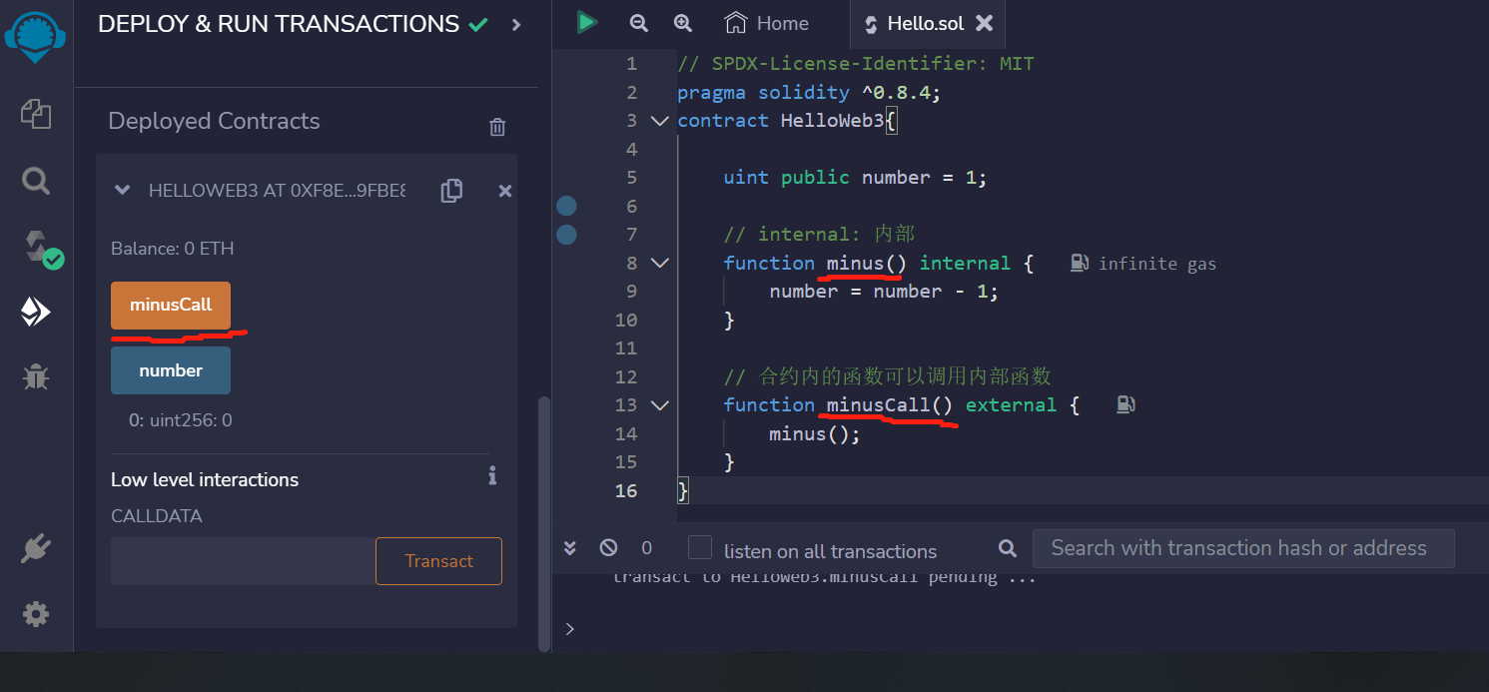Click the CALLDATA input field

(243, 561)
